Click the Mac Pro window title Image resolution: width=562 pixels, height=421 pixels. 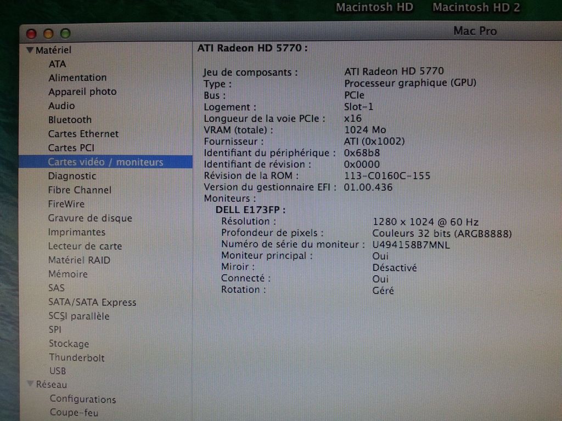coord(475,31)
